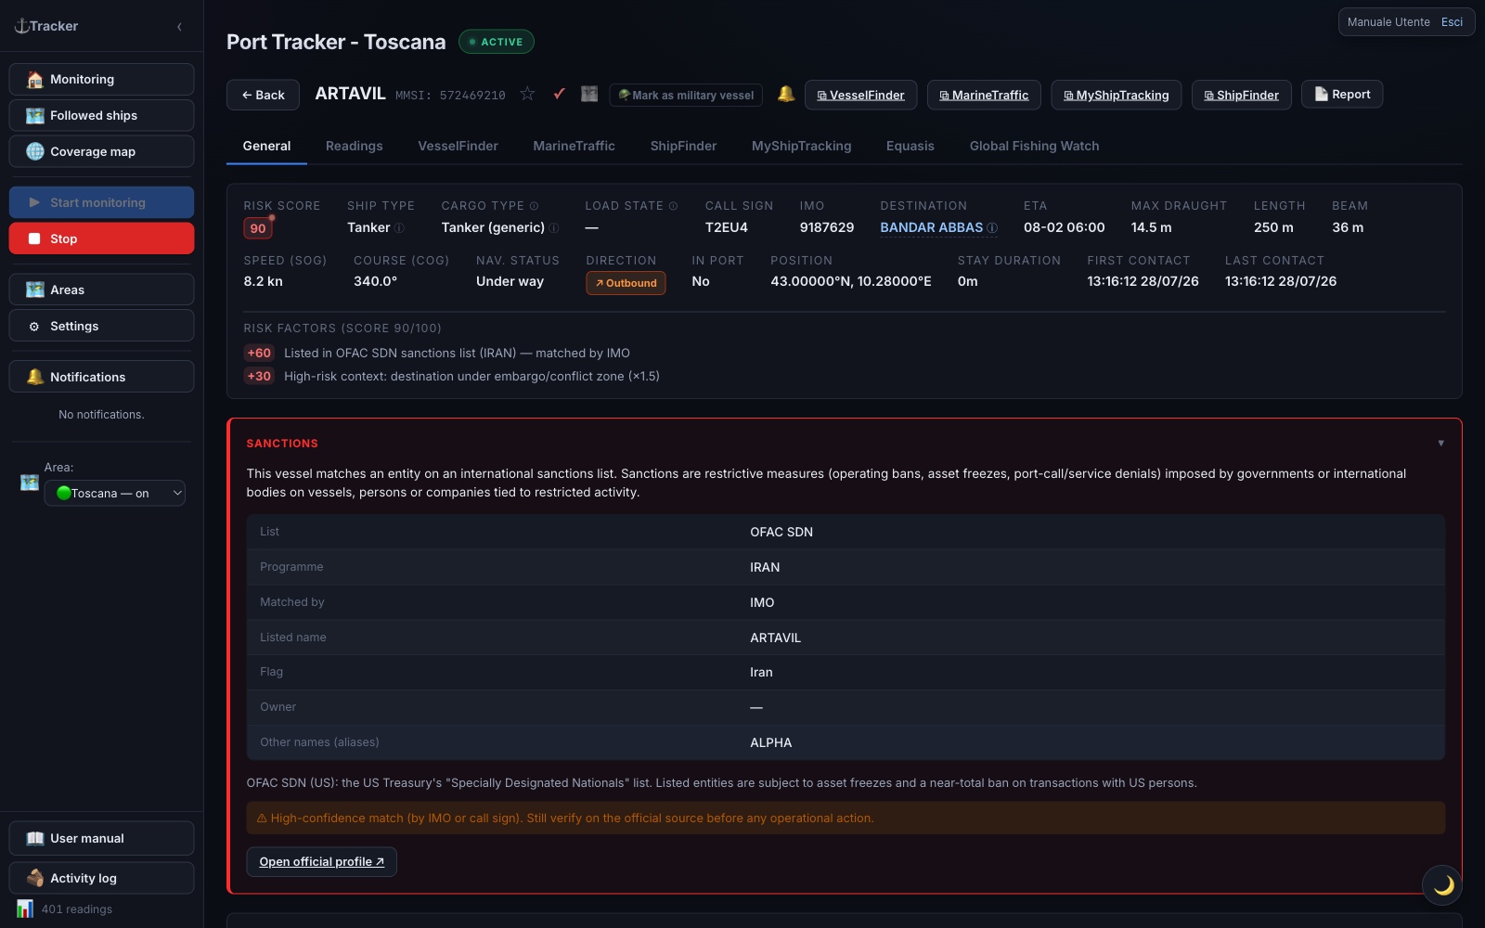
Task: Click the position coordinates 43.00000°N
Action: [851, 281]
